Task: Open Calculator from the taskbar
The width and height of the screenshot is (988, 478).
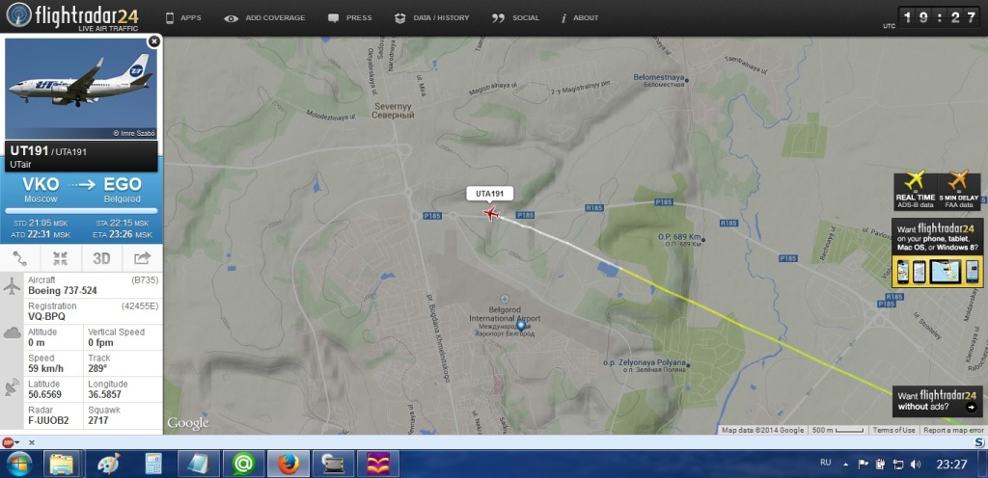Action: 153,465
